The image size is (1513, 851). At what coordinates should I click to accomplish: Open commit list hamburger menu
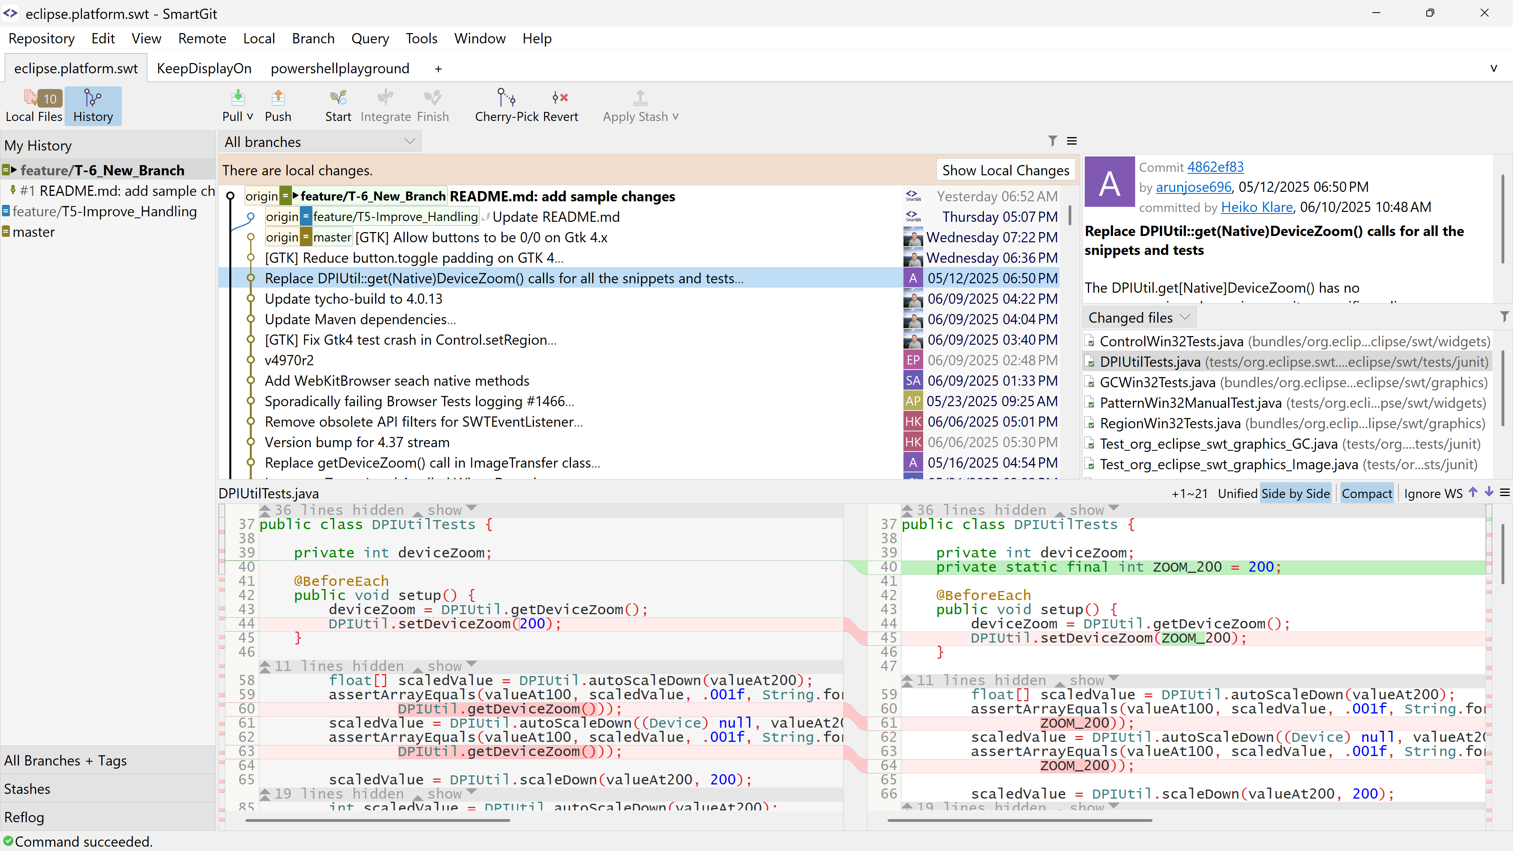[x=1072, y=141]
